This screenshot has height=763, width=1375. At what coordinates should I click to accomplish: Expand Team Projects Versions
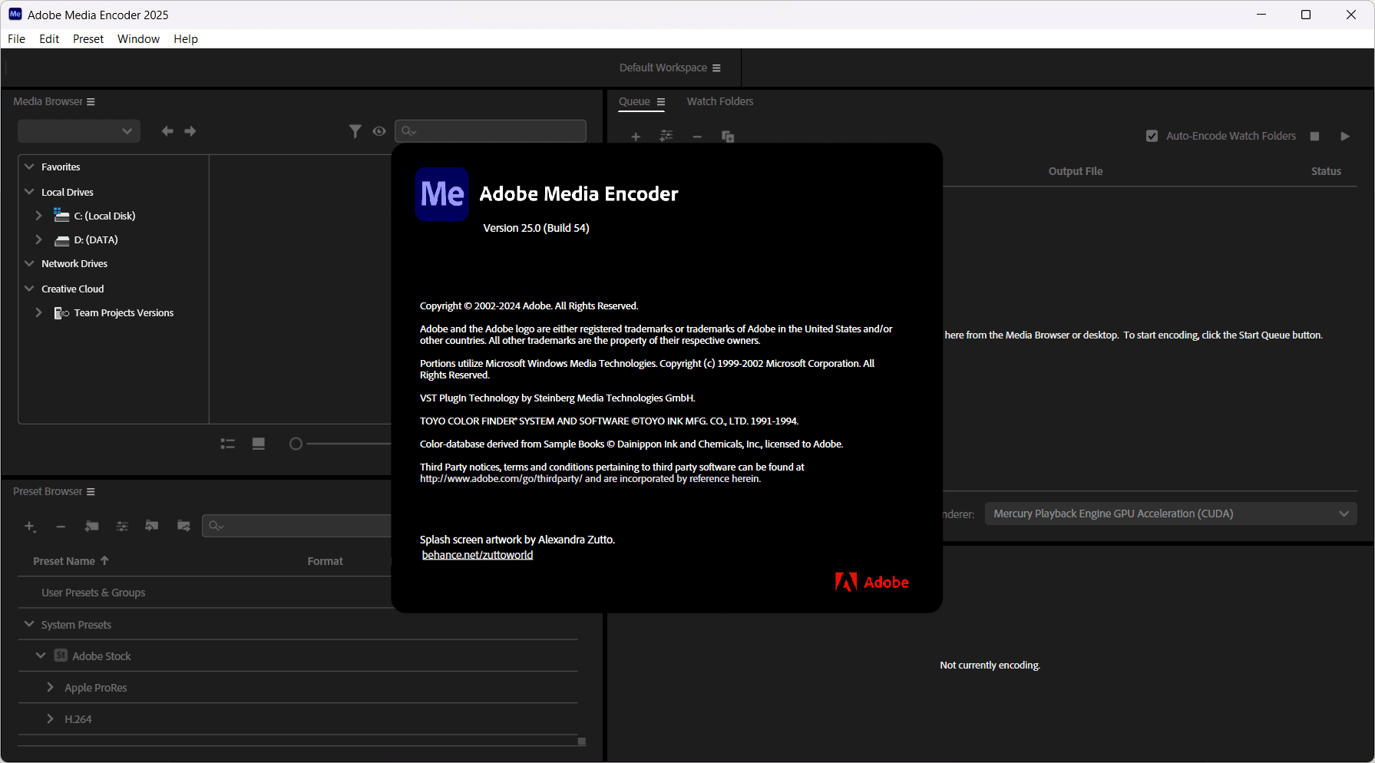click(38, 312)
